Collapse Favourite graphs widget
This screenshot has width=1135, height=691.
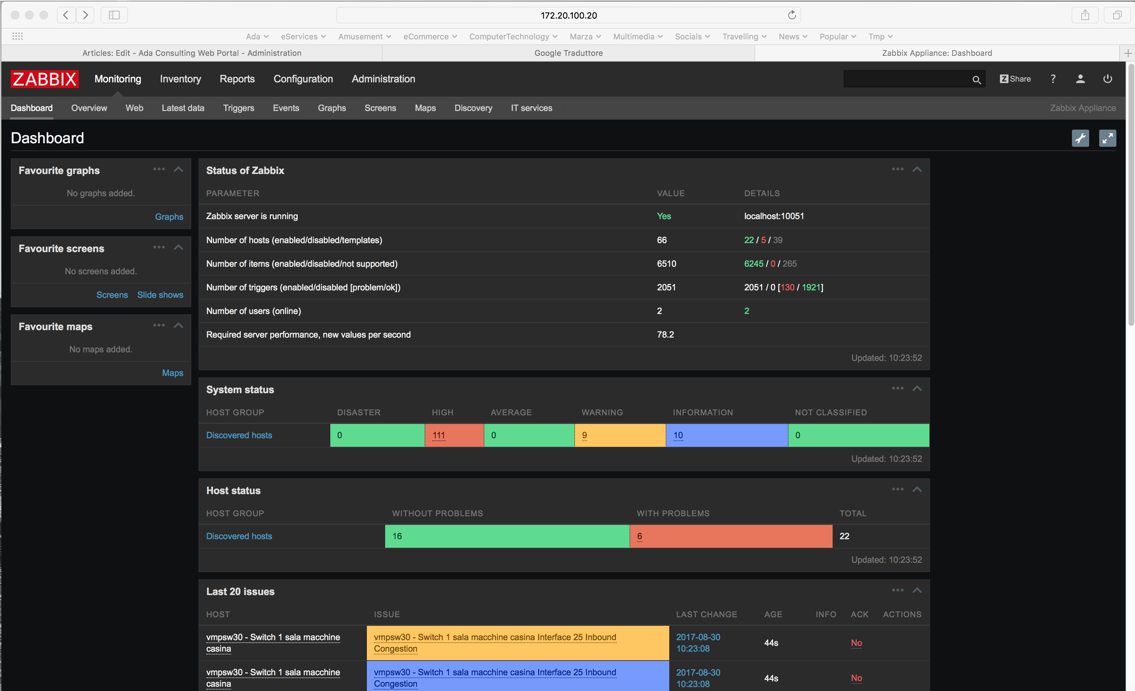click(178, 169)
